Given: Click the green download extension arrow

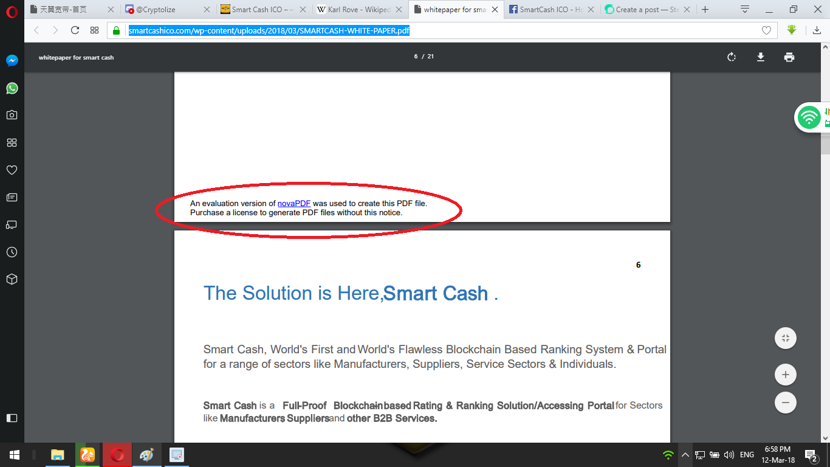Looking at the screenshot, I should coord(791,30).
